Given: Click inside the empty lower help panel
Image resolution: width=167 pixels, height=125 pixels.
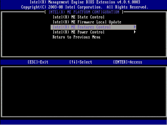Looking at the screenshot, I should (x=83, y=91).
